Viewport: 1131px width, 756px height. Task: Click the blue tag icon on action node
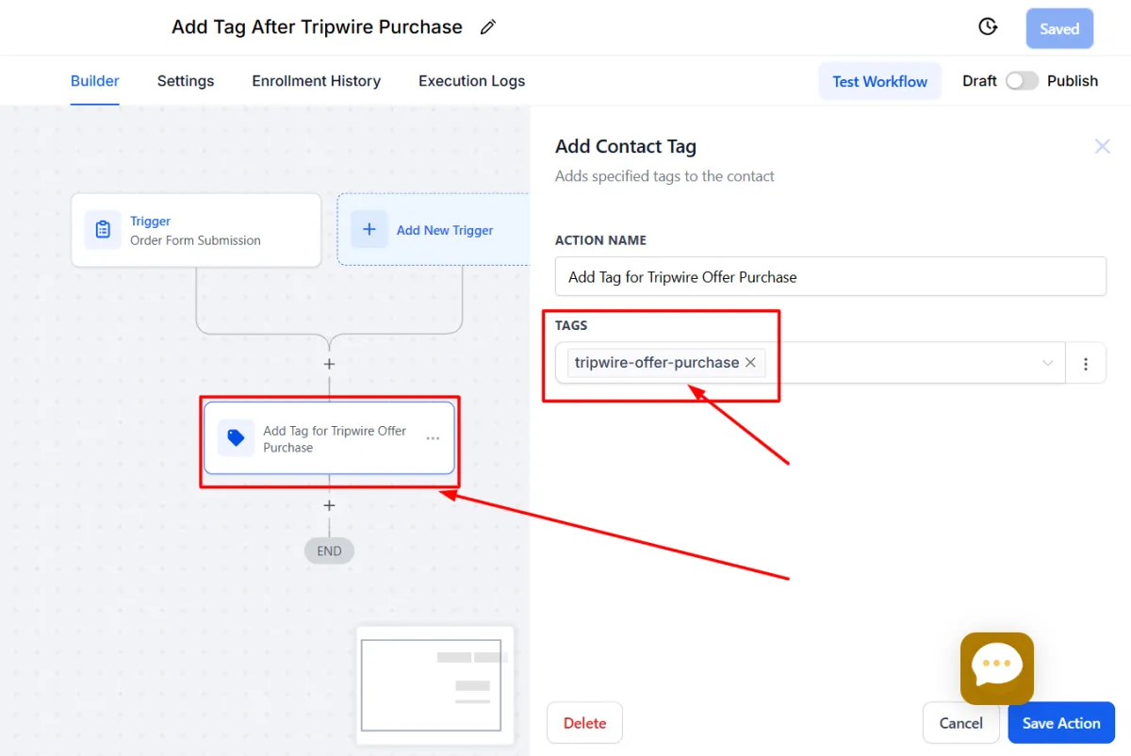[236, 438]
